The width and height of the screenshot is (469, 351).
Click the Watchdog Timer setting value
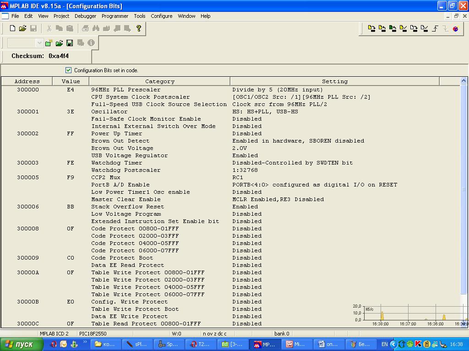(x=292, y=163)
